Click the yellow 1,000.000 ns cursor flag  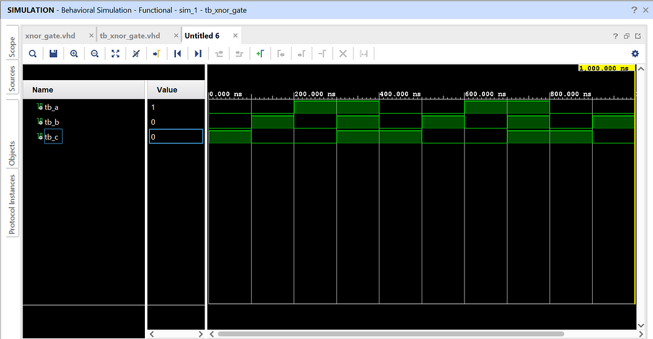click(606, 68)
